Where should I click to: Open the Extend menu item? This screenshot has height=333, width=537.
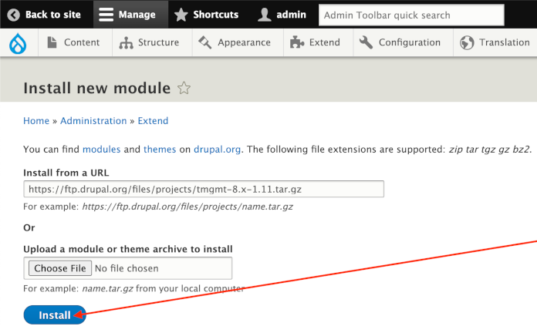(x=324, y=42)
